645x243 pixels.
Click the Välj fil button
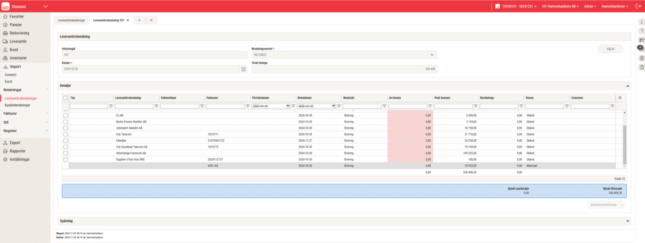[610, 49]
